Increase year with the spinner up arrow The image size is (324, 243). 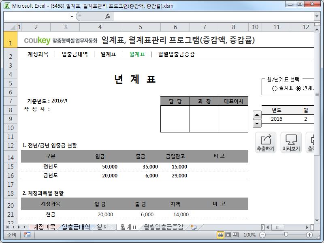257,115
